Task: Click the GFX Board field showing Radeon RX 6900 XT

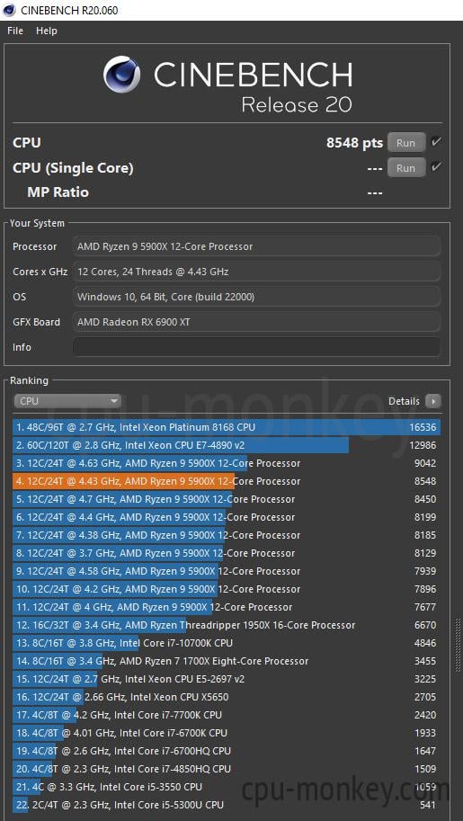Action: pyautogui.click(x=256, y=322)
